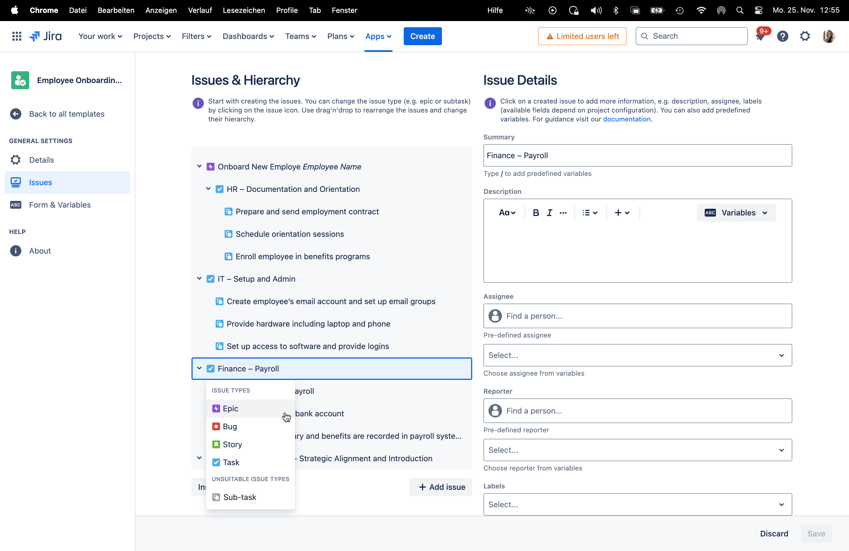Click the epic icon on Onboard New Employe

click(x=211, y=166)
